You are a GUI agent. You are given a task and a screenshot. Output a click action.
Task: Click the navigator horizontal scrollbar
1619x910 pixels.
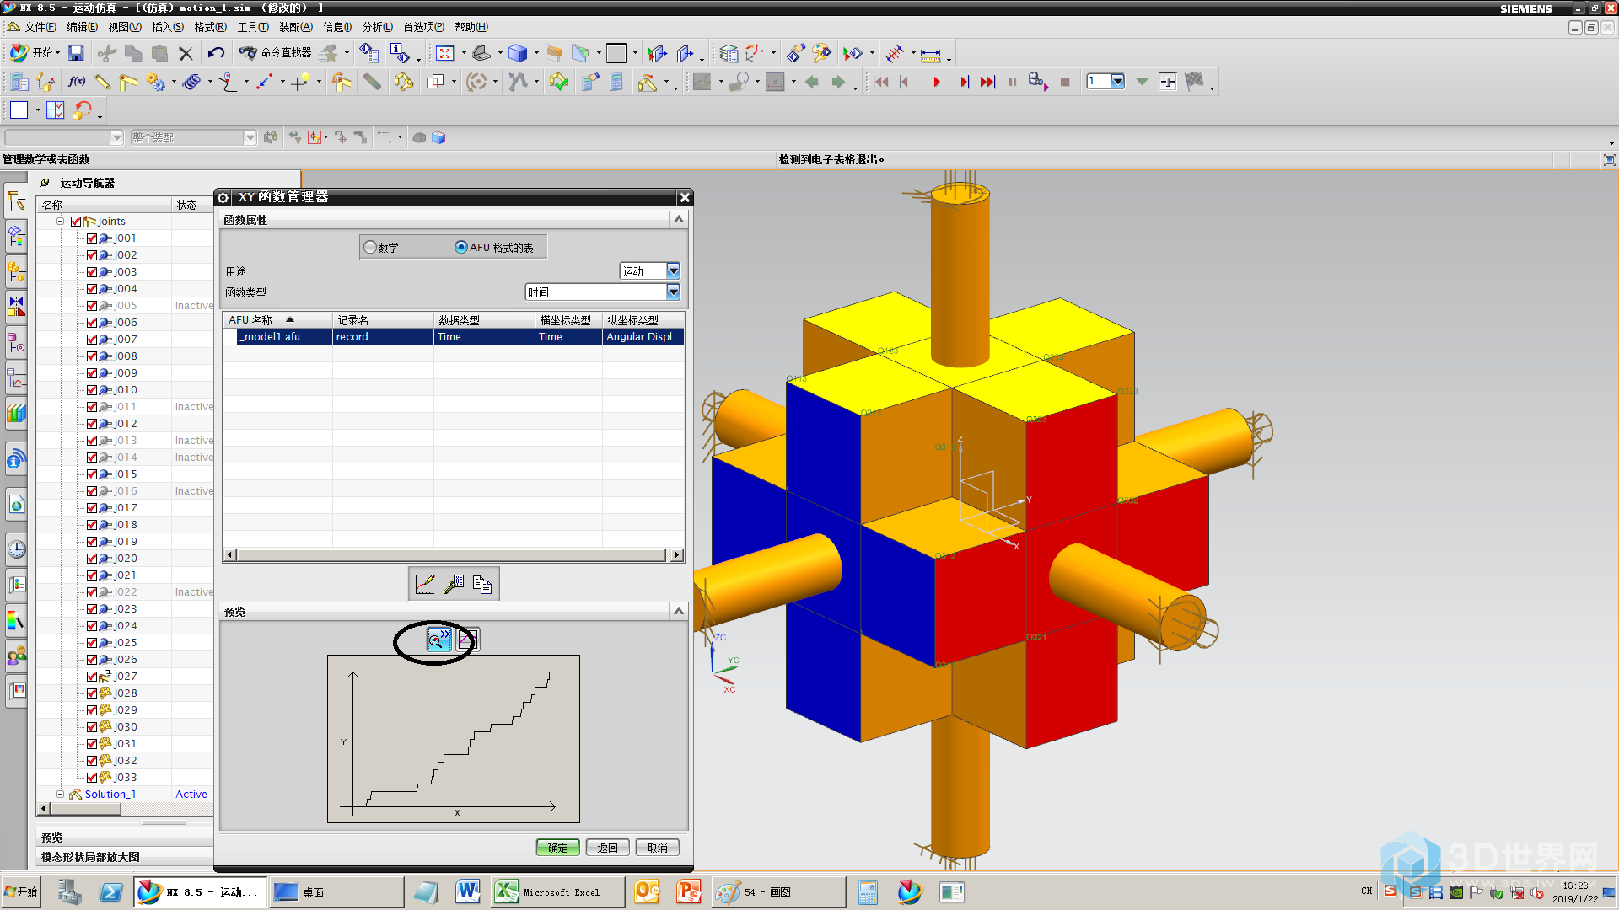tap(125, 809)
